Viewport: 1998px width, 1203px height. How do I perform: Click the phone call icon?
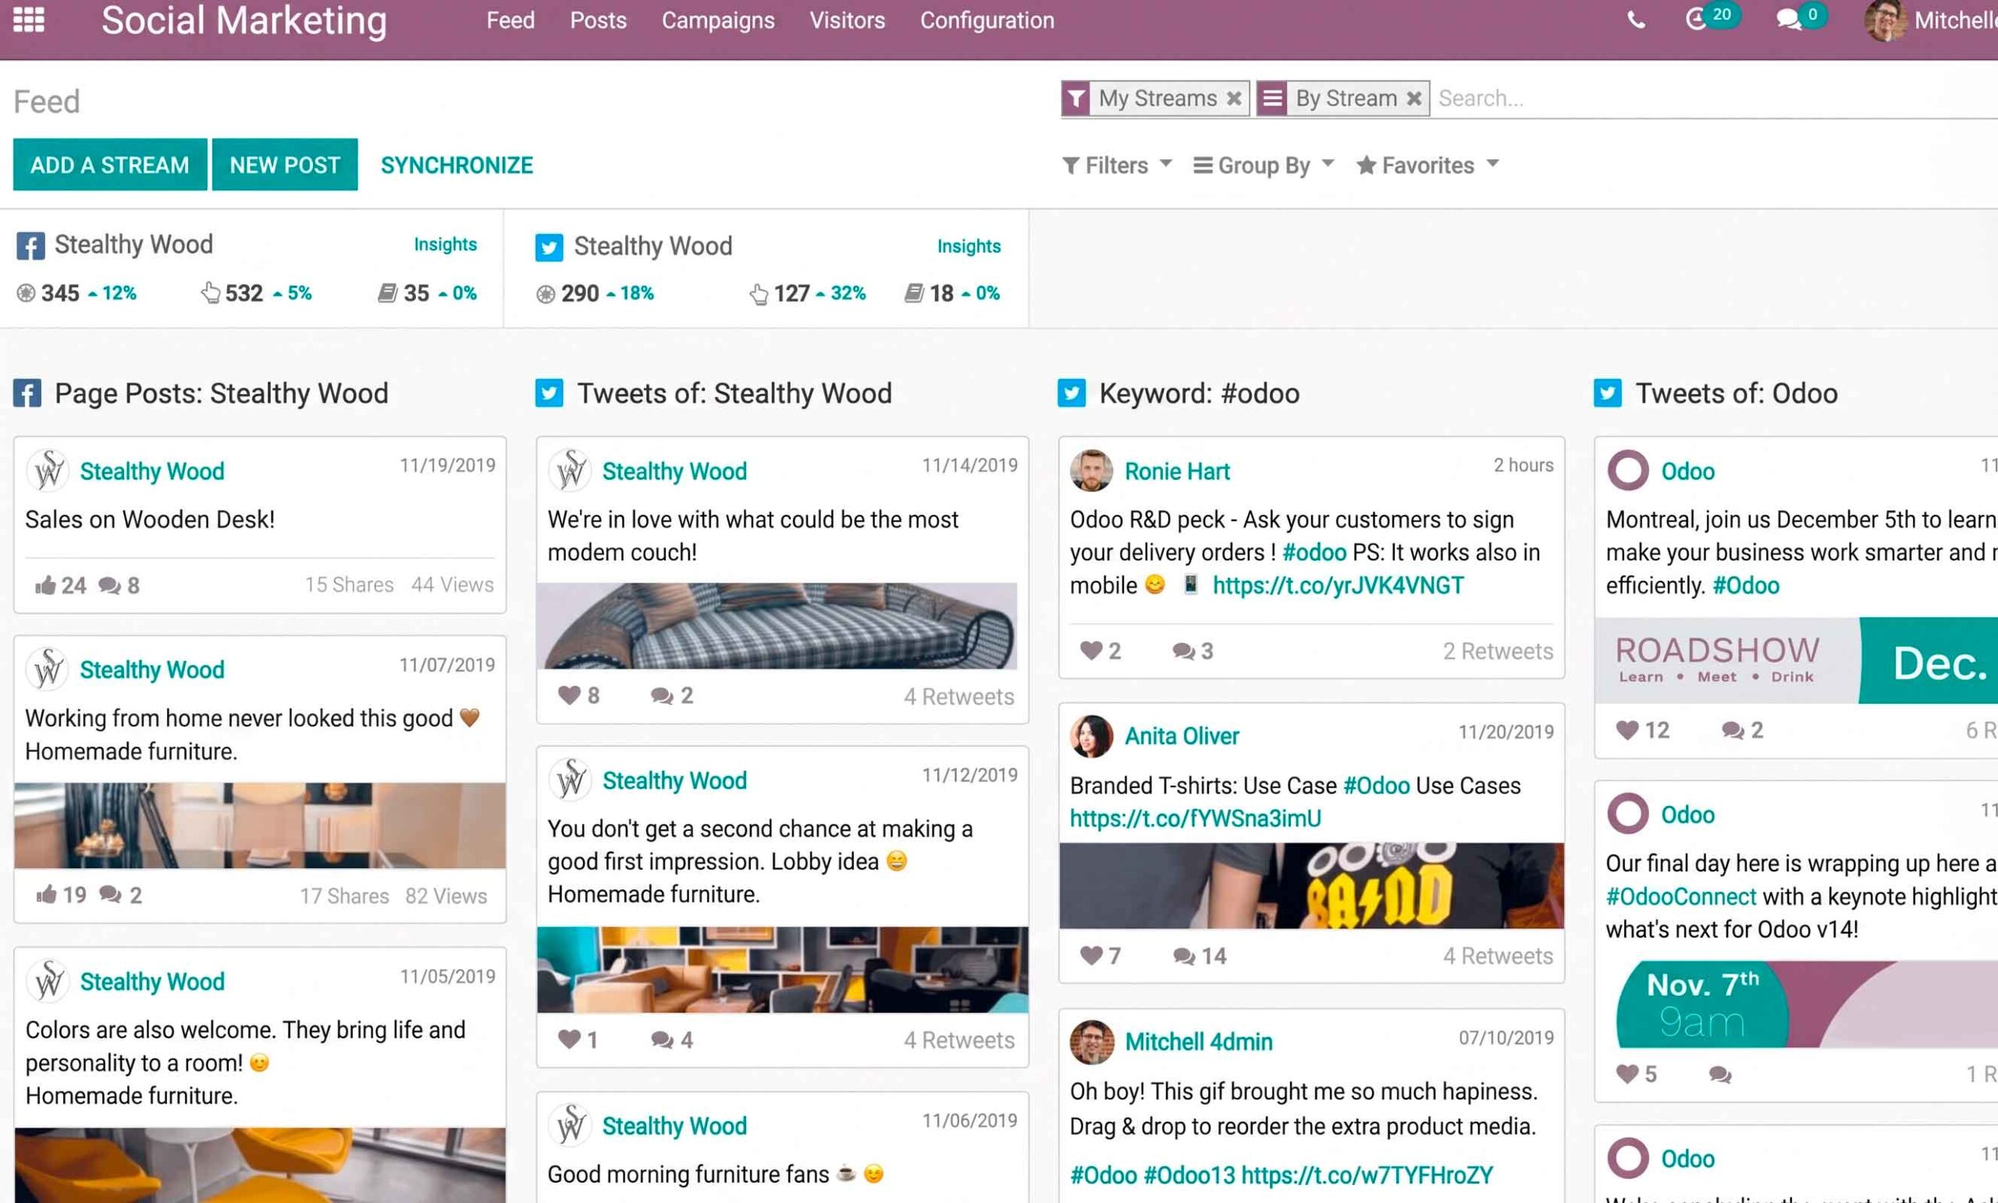(x=1637, y=20)
